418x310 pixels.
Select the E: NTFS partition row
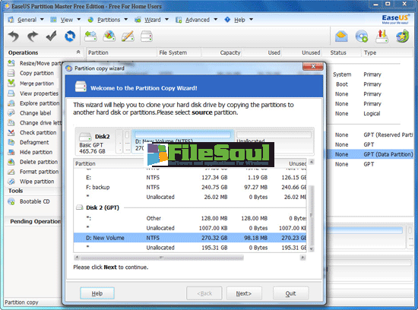(190, 178)
